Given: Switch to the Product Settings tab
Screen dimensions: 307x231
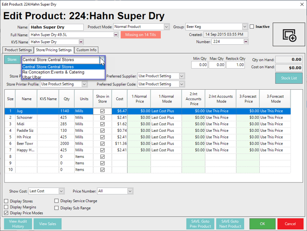Looking at the screenshot, I should [x=18, y=50].
